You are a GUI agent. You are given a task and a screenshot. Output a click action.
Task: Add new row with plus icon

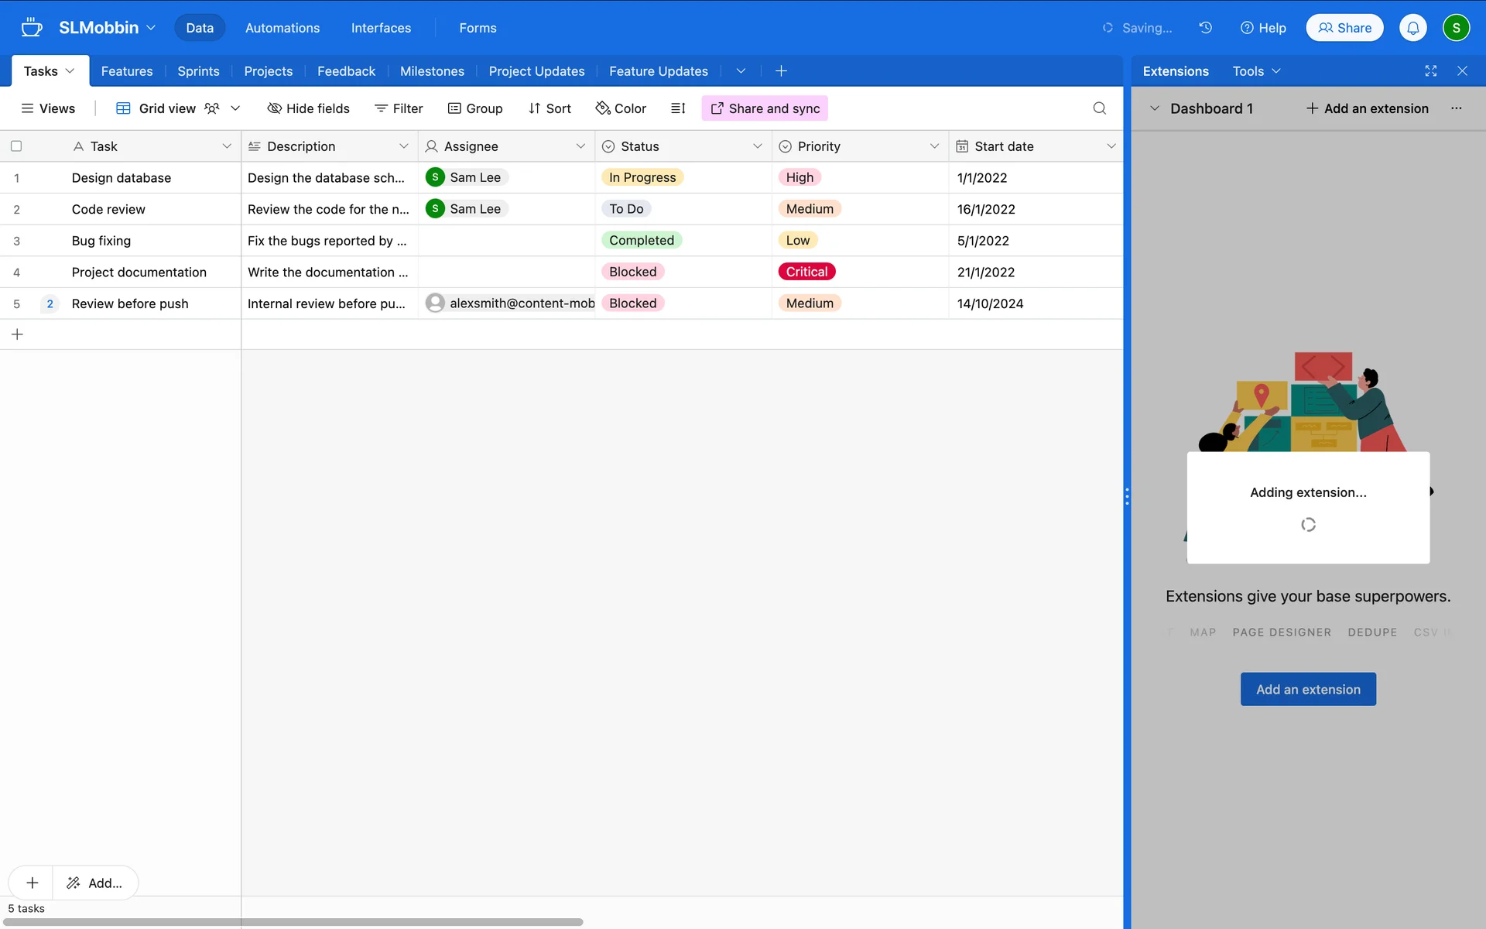pyautogui.click(x=17, y=334)
